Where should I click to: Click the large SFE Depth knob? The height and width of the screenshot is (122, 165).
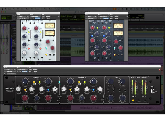point(111,98)
